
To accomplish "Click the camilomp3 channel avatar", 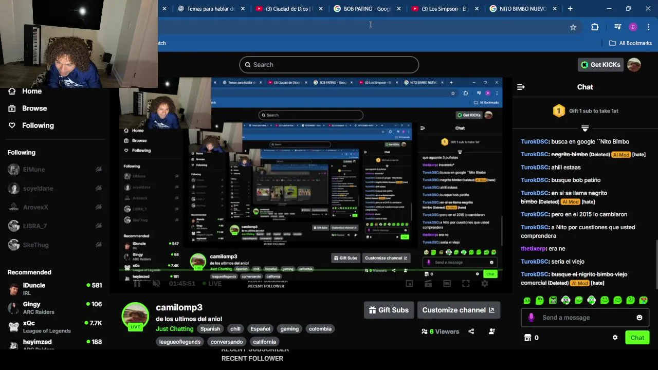I will coord(135,316).
